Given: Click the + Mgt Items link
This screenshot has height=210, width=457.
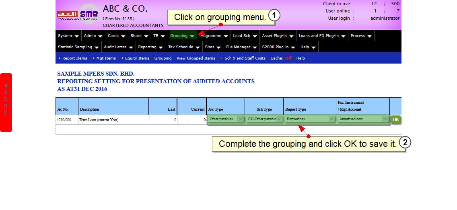Looking at the screenshot, I should click(104, 58).
